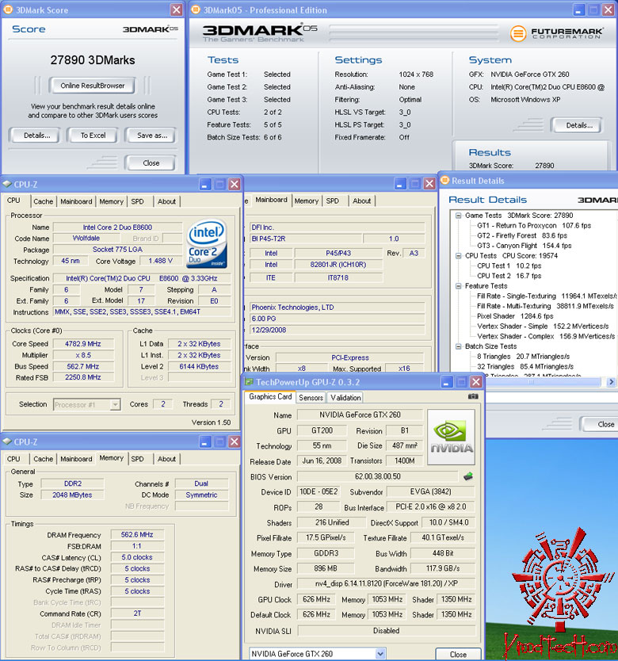Click Close in the 3DMark Score window
The height and width of the screenshot is (661, 618).
pyautogui.click(x=151, y=162)
